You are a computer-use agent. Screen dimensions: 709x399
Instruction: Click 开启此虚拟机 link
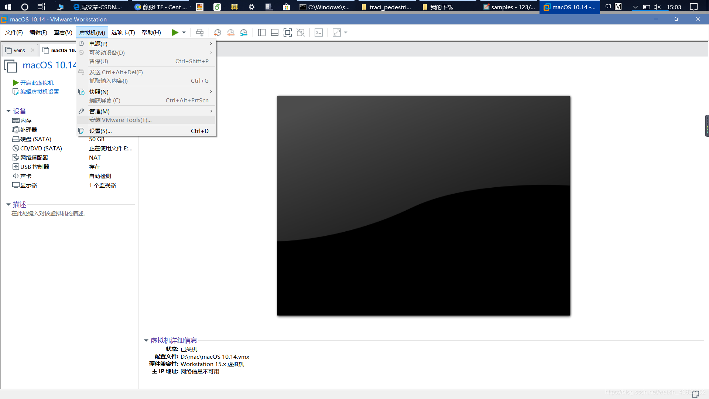37,83
